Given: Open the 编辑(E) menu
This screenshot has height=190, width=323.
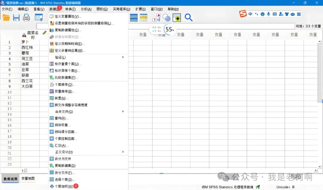Looking at the screenshot, I should [23, 9].
